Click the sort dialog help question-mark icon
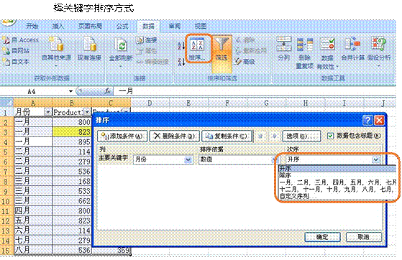 click(x=367, y=120)
